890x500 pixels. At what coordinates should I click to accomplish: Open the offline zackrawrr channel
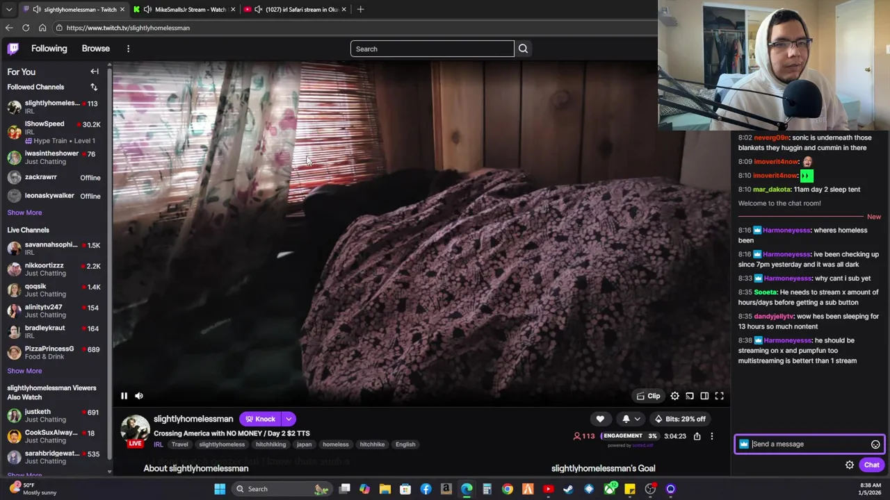54,177
